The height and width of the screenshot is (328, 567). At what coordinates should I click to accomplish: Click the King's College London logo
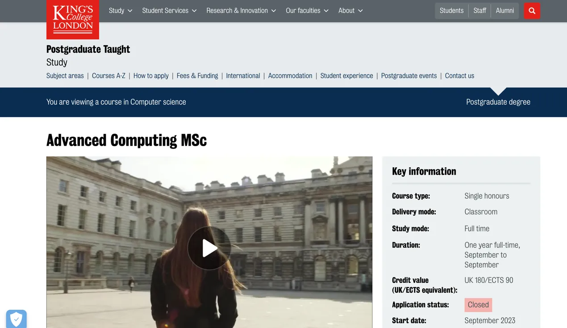pyautogui.click(x=73, y=19)
